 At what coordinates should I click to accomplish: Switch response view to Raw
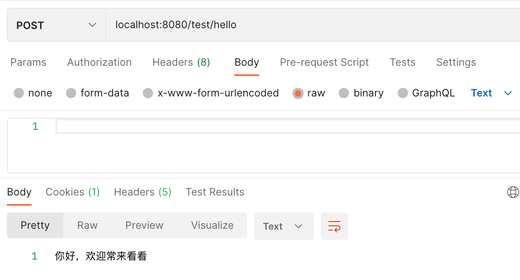coord(87,225)
